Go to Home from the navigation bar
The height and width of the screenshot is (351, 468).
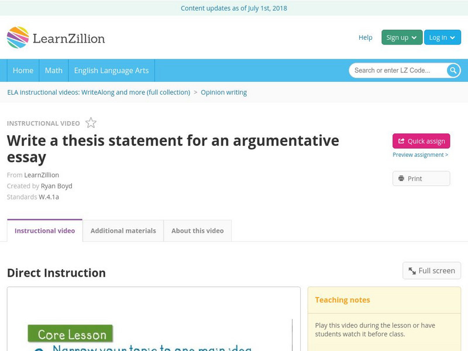(23, 70)
